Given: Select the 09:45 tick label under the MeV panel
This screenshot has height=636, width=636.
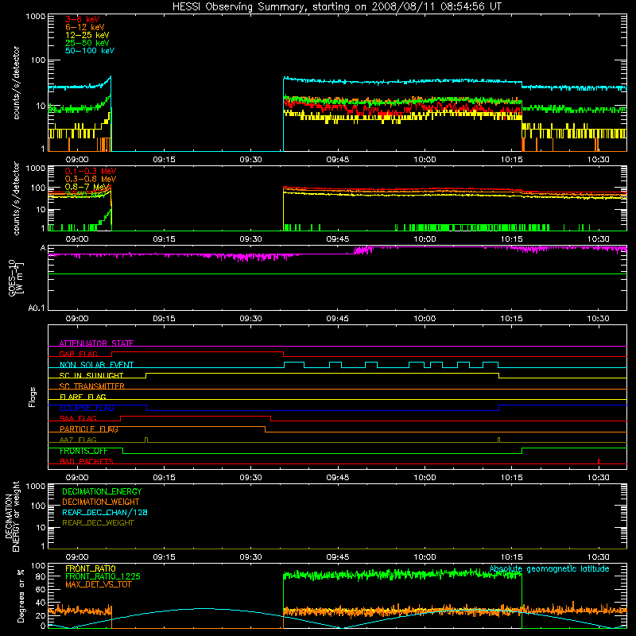Looking at the screenshot, I should pos(338,239).
